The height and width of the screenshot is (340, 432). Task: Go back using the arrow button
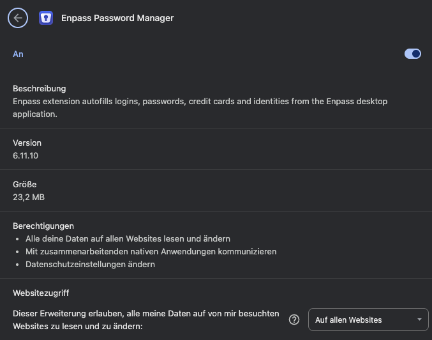[x=18, y=18]
